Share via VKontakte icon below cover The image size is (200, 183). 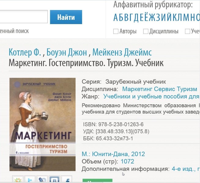coord(54,179)
